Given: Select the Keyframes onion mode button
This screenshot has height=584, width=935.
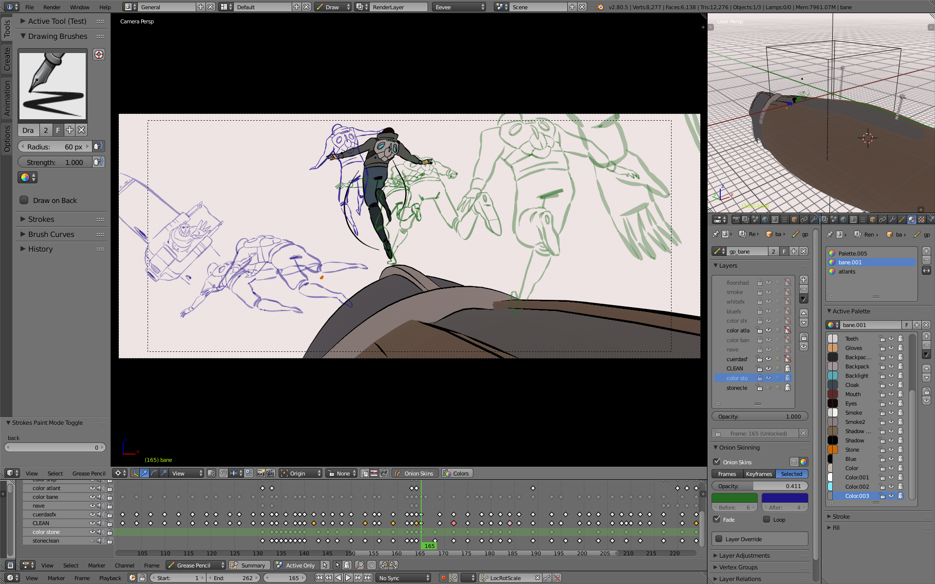Looking at the screenshot, I should point(759,474).
